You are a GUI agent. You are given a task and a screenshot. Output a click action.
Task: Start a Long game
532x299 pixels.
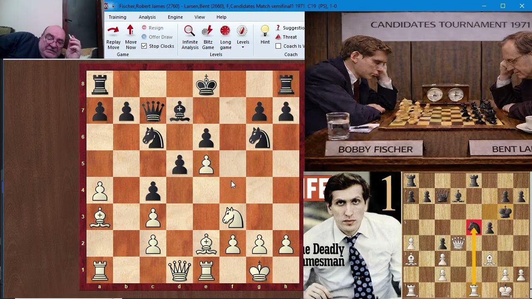point(225,31)
